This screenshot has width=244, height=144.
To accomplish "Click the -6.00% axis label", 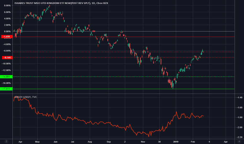I will click(x=7, y=51).
